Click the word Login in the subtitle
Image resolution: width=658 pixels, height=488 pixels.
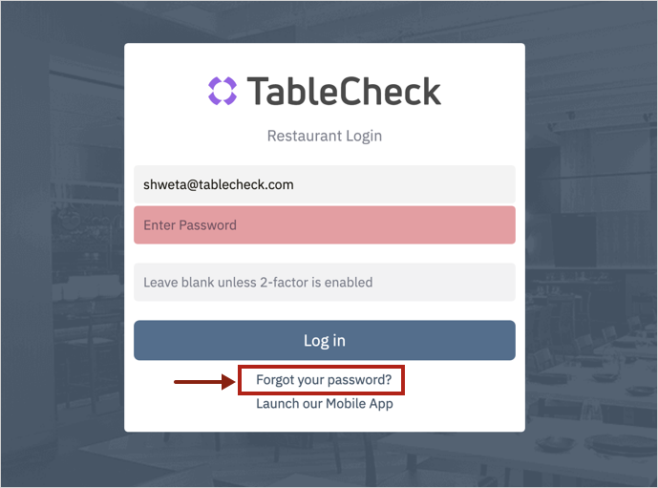[364, 136]
